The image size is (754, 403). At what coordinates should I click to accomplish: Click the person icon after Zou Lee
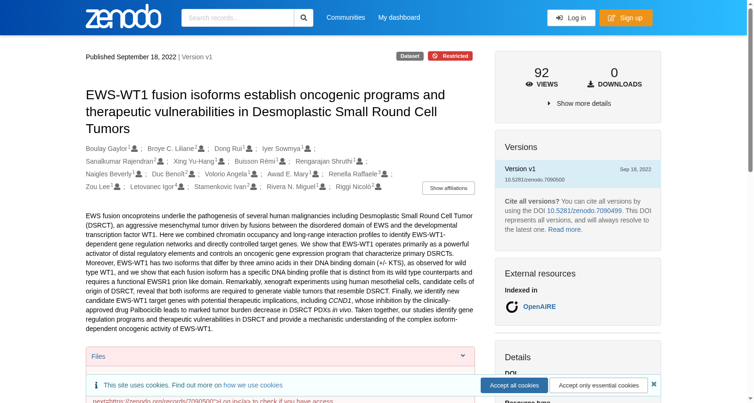[x=117, y=187]
